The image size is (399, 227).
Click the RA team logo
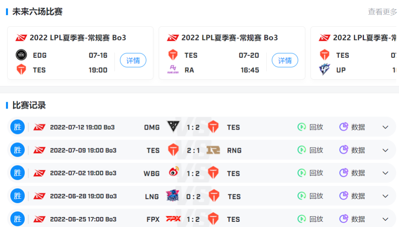click(173, 70)
